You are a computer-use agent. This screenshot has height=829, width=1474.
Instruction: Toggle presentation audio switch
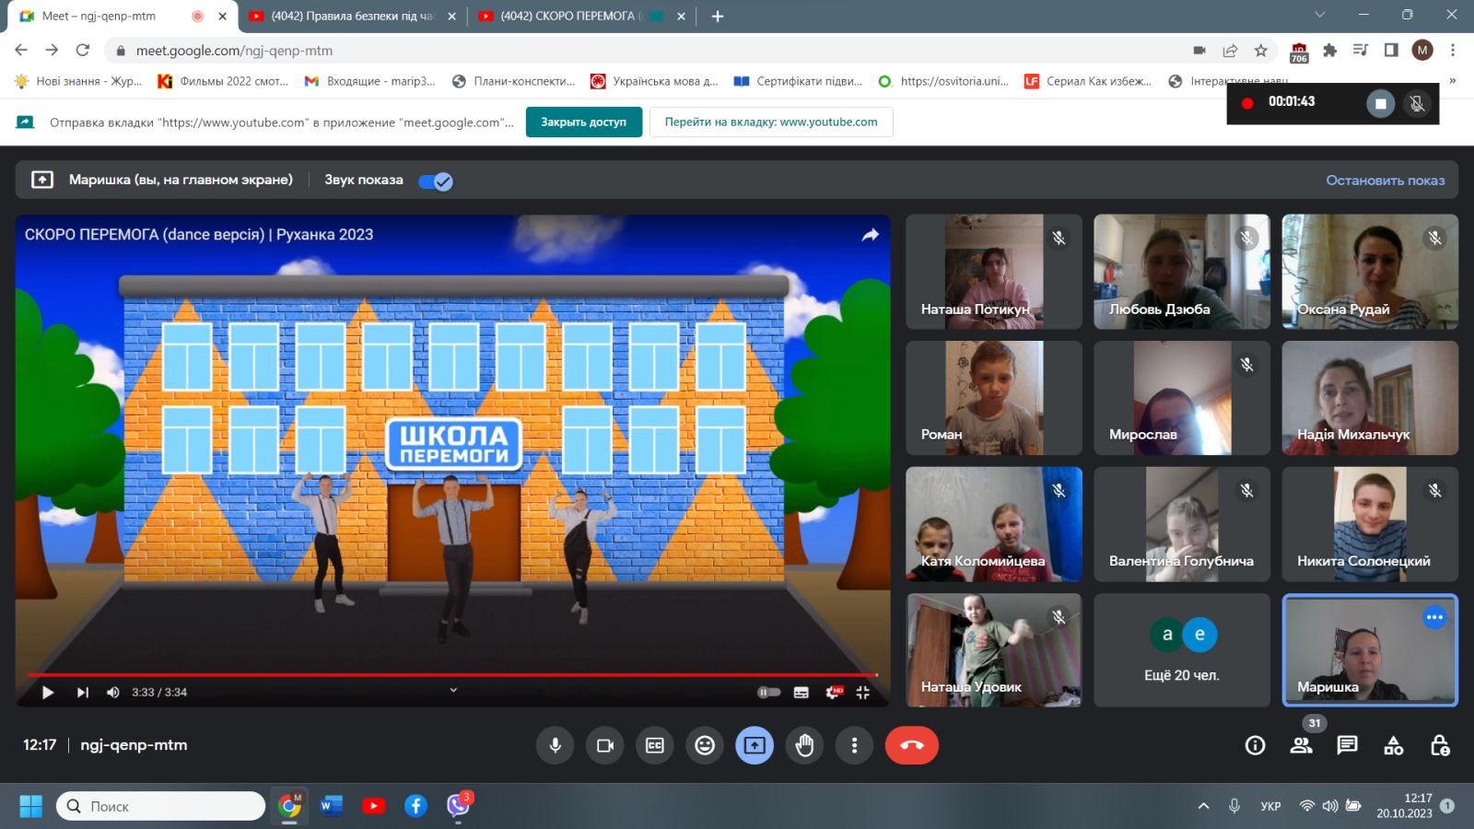[x=436, y=181]
